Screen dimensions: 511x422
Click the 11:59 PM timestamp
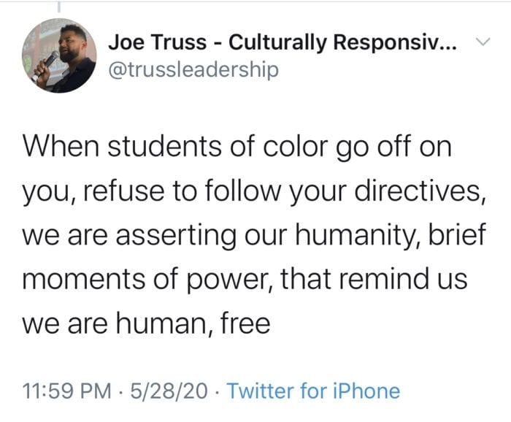pos(67,391)
